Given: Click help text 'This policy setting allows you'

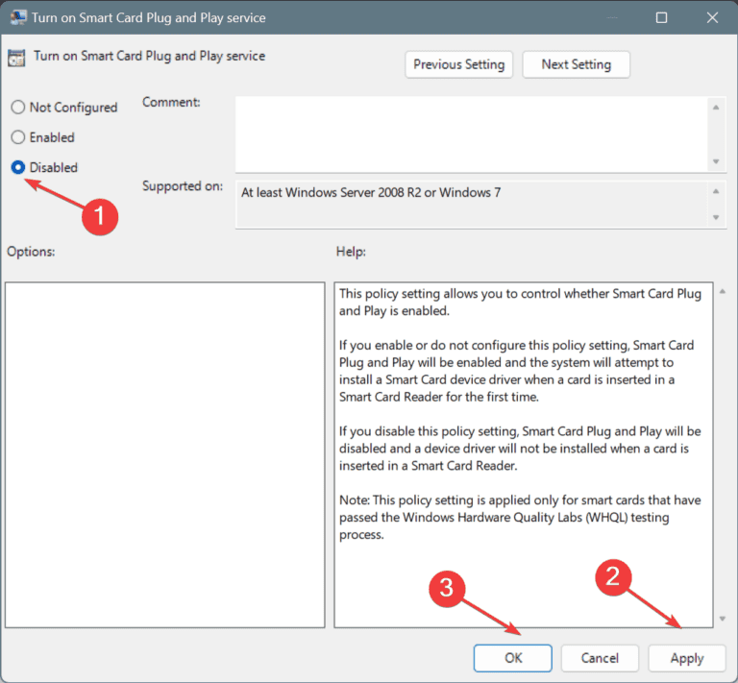Looking at the screenshot, I should (x=520, y=302).
